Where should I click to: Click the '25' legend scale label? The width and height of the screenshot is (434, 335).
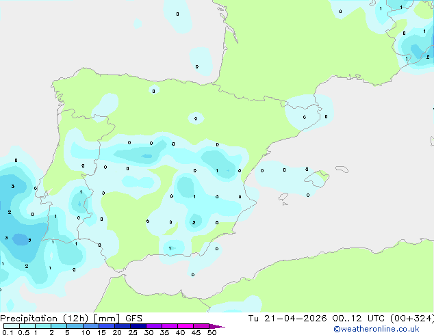point(133,332)
